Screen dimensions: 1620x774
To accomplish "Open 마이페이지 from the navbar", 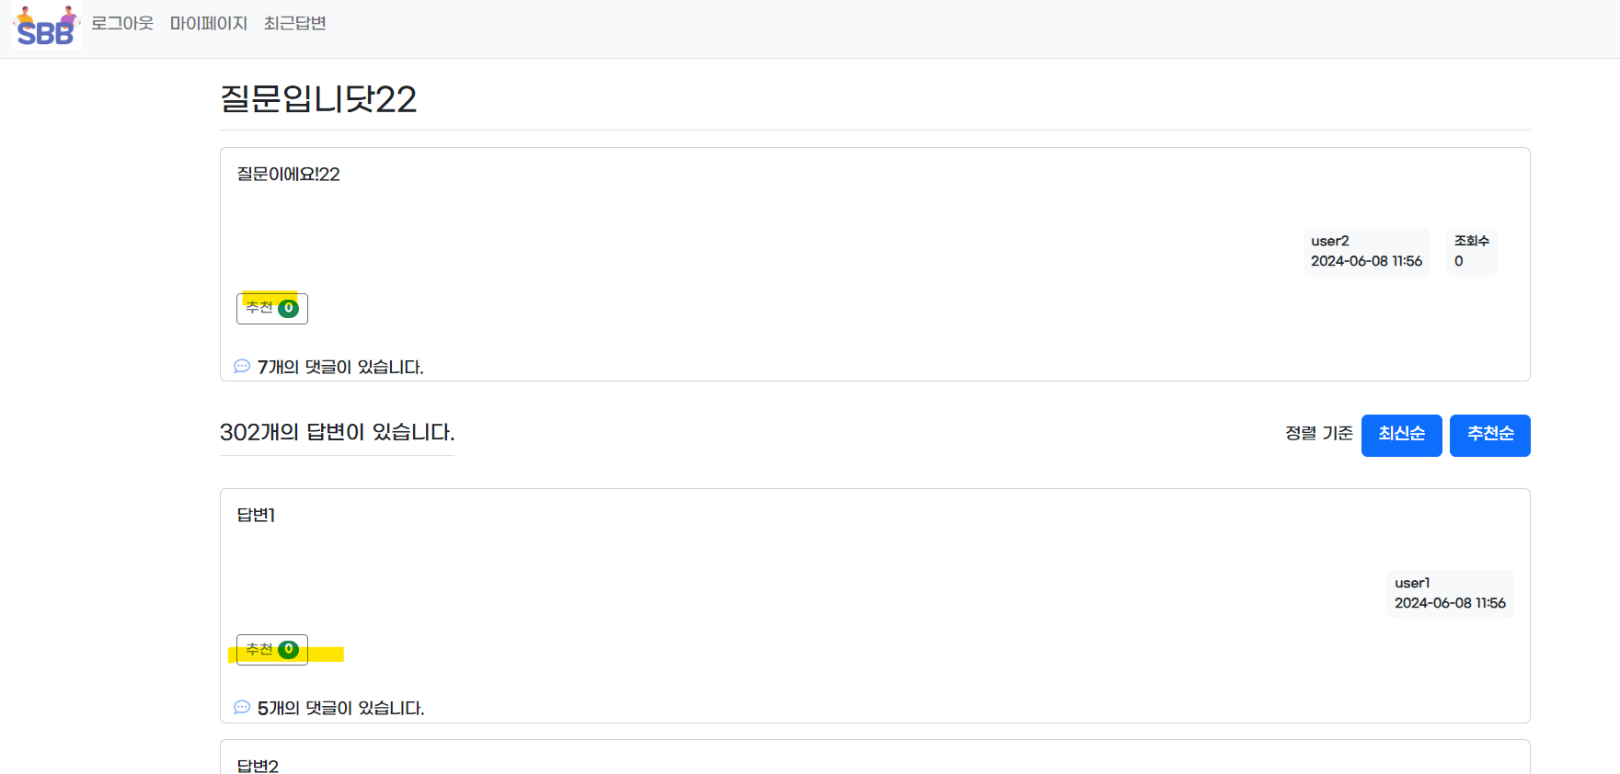I will click(209, 23).
